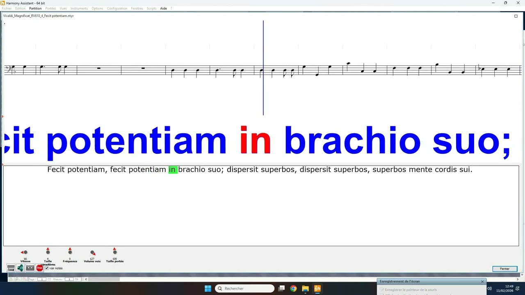Uncheck the 'voir notes' checkbox
Screen dimensions: 525x295
pos(47,268)
